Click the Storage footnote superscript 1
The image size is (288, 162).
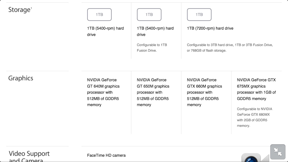point(31,8)
